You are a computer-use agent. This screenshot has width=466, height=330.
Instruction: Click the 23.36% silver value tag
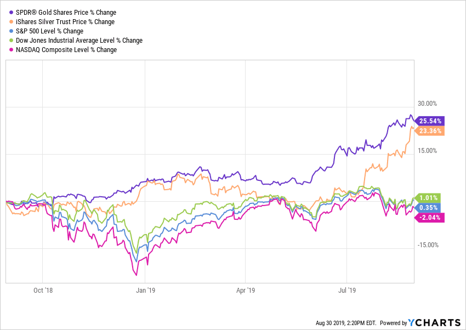pos(430,130)
